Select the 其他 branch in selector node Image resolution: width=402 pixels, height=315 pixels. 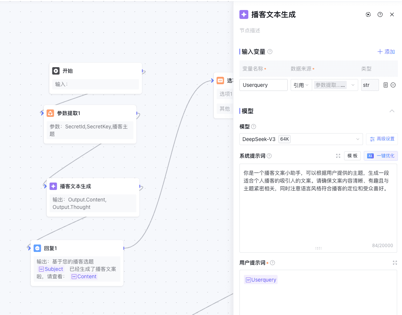[x=225, y=108]
